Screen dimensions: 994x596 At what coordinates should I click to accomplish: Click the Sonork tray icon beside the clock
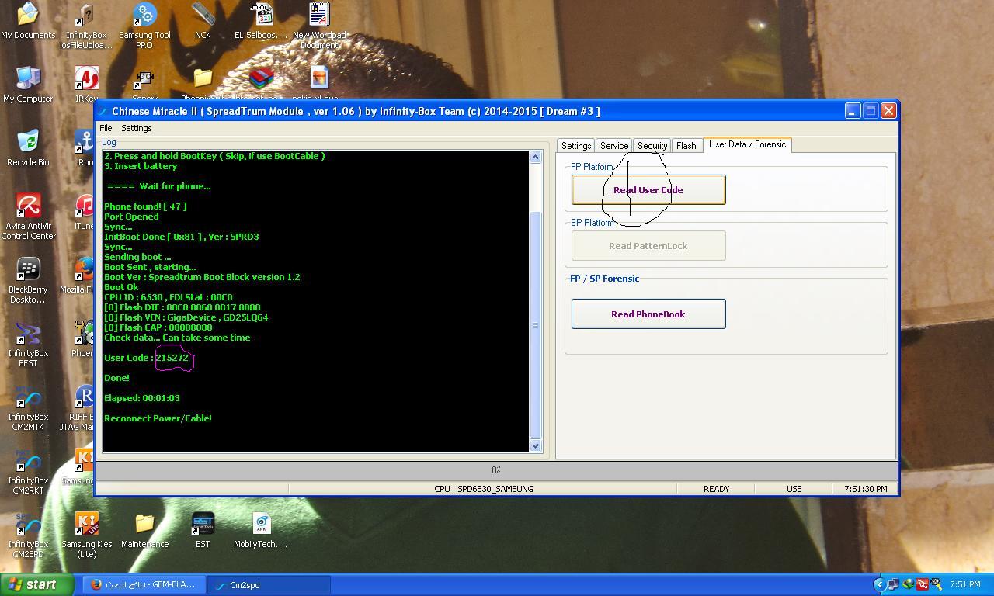tap(936, 584)
